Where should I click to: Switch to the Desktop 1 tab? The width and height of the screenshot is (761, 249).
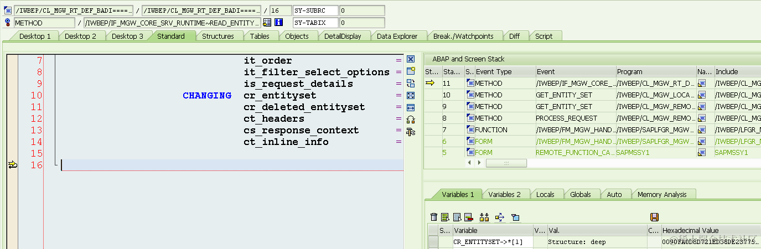(35, 36)
